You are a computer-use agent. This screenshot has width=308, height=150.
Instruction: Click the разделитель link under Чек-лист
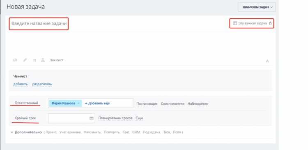(x=42, y=84)
